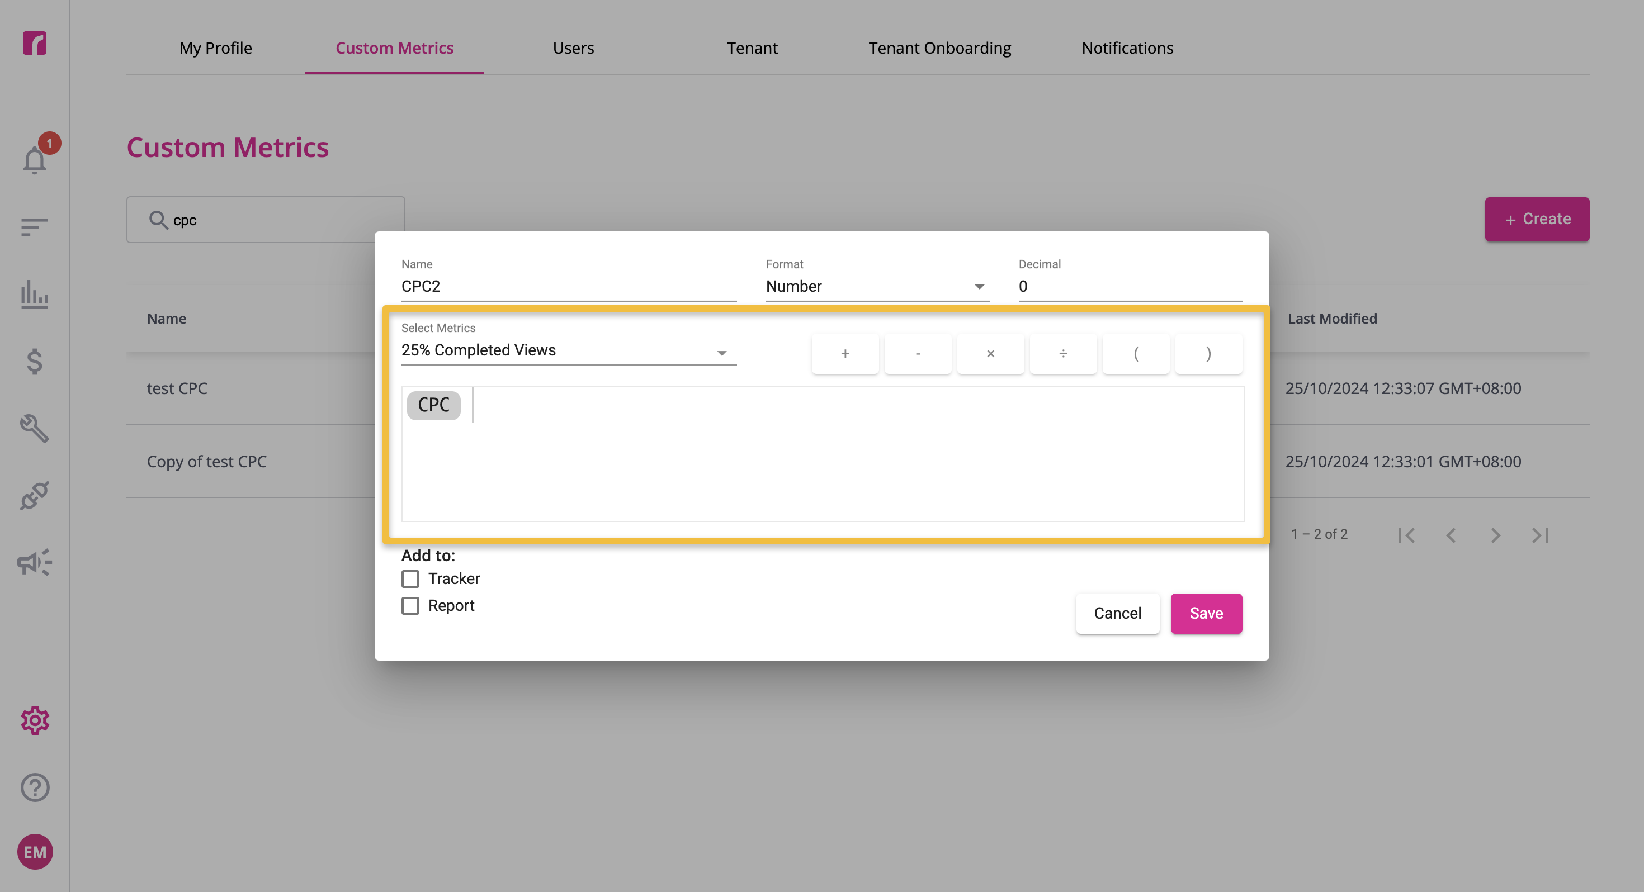Switch to the Tenant Onboarding tab
This screenshot has height=892, width=1644.
click(939, 48)
